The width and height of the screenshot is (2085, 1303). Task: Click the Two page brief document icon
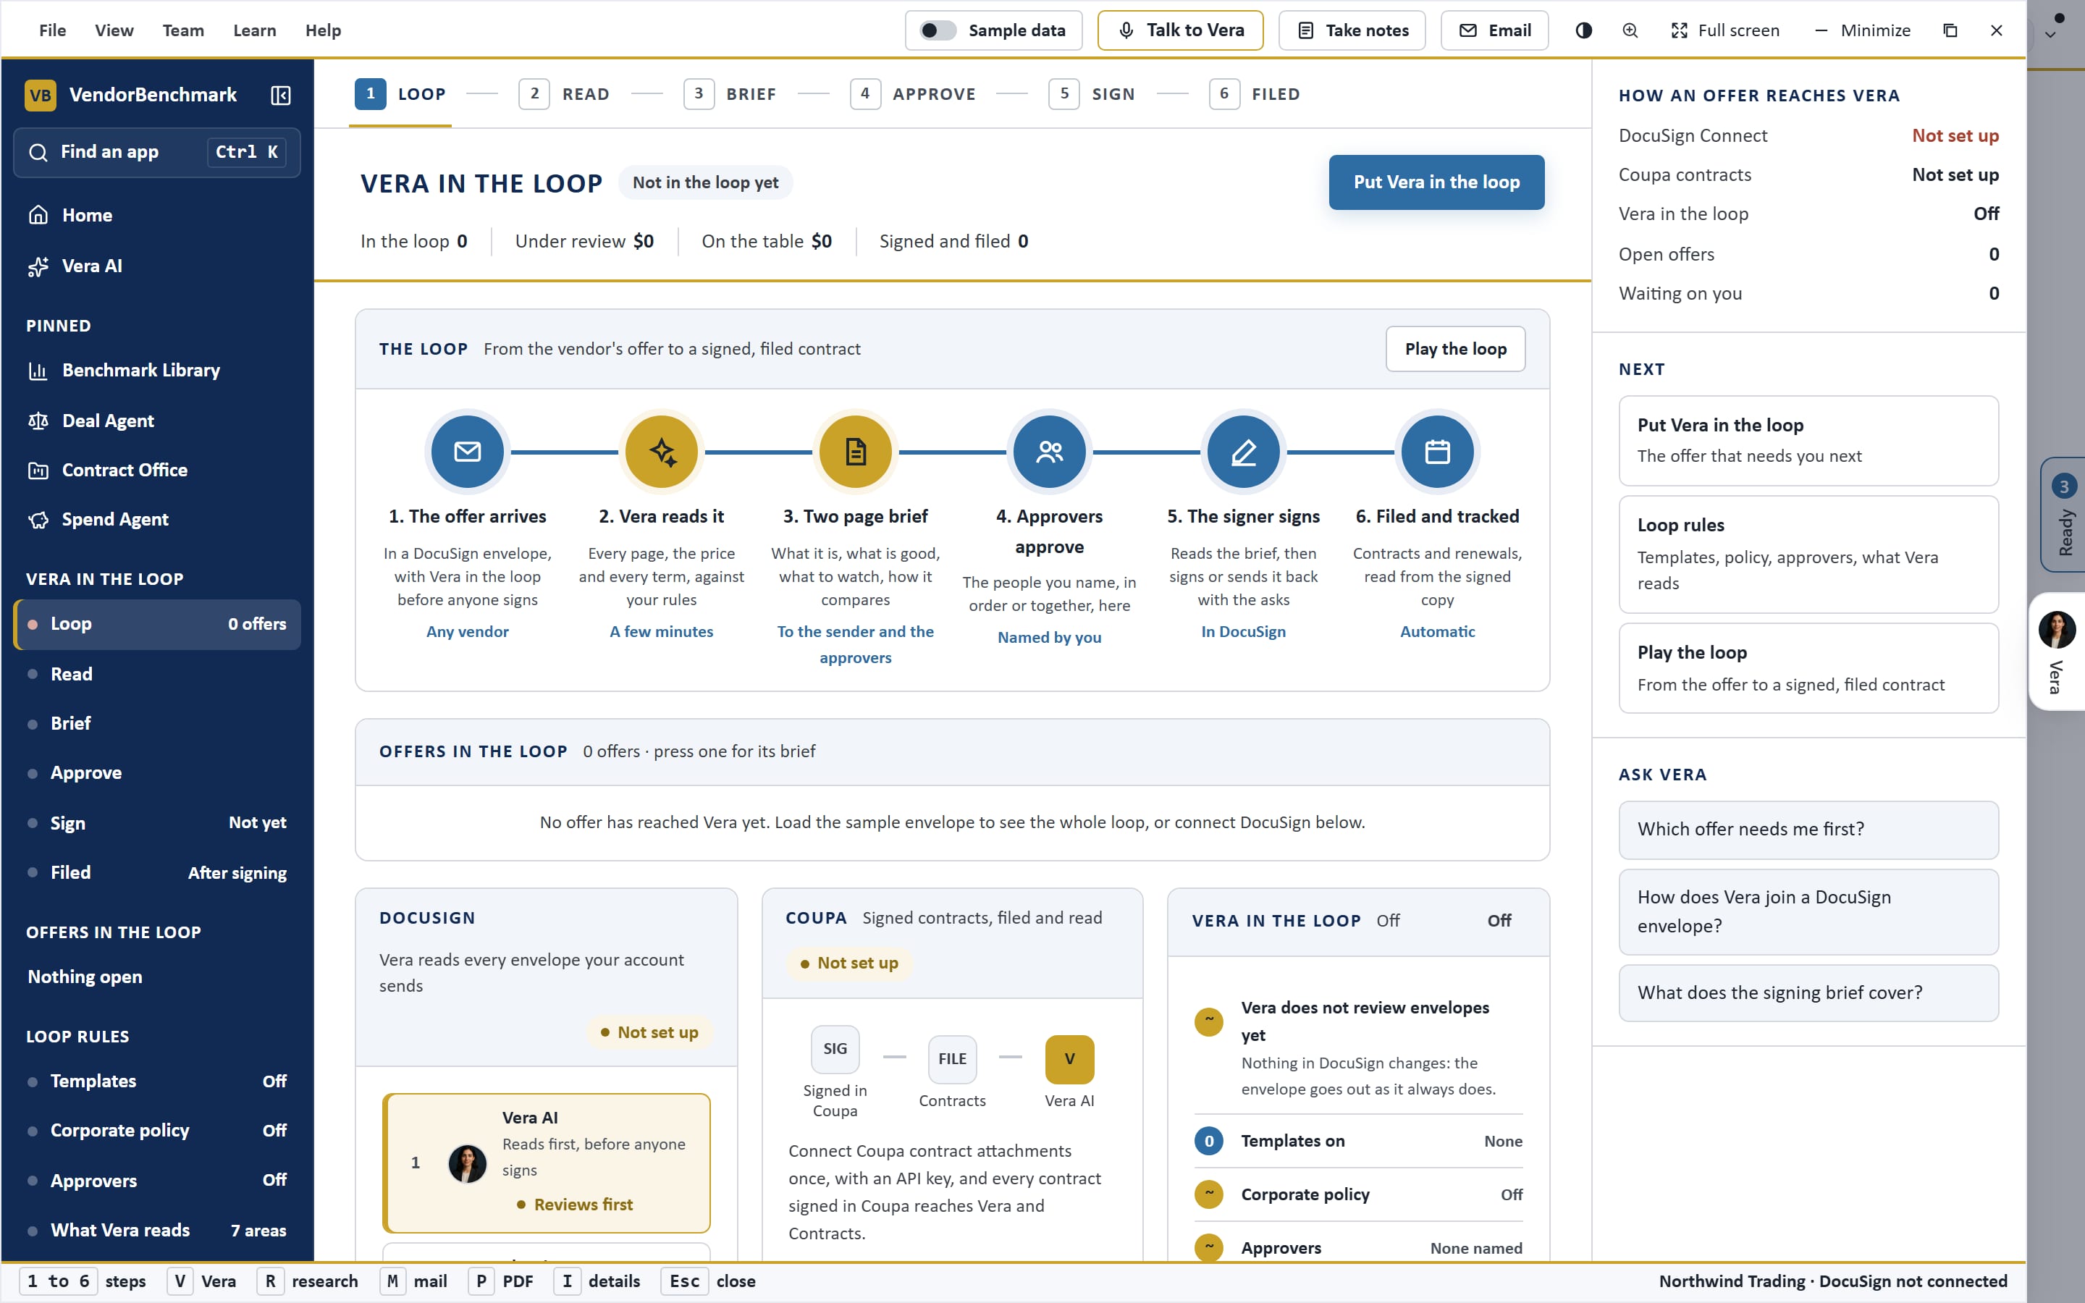[856, 452]
